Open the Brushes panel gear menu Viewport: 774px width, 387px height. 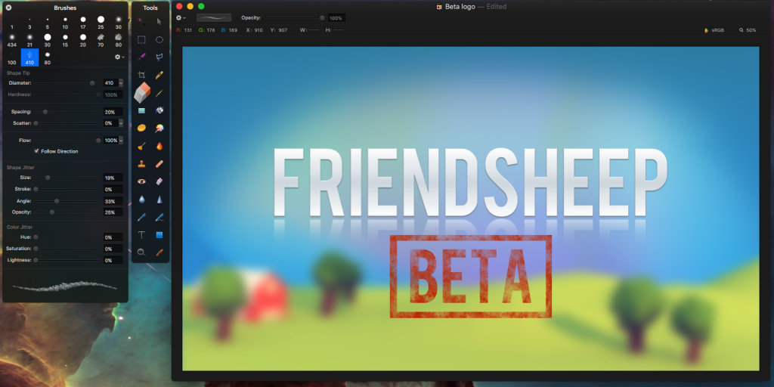pos(119,57)
